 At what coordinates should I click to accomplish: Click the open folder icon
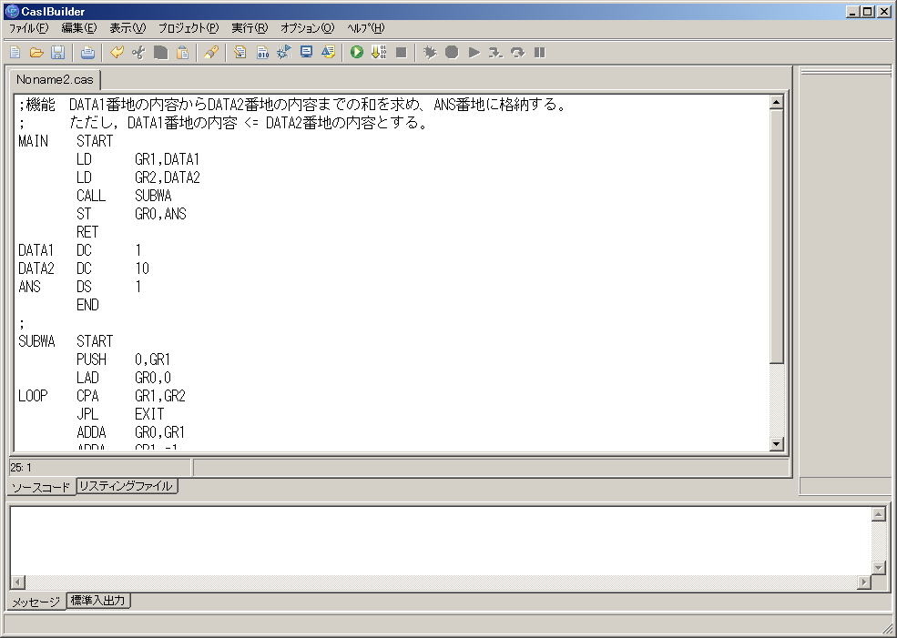pos(36,53)
